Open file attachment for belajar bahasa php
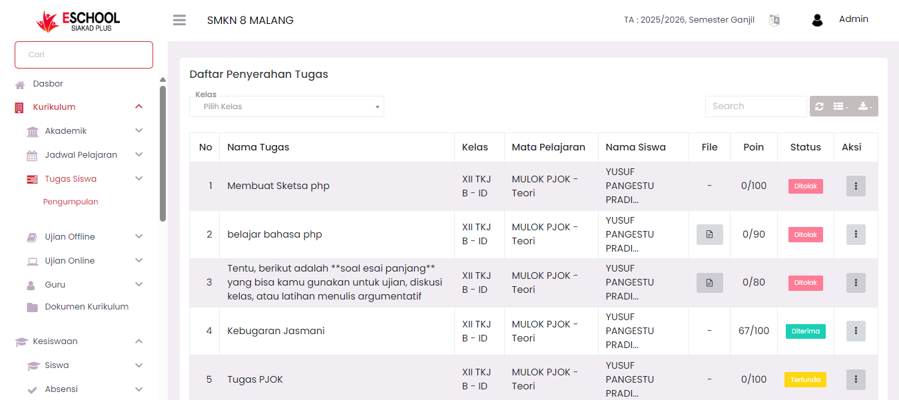The height and width of the screenshot is (400, 899). tap(709, 234)
